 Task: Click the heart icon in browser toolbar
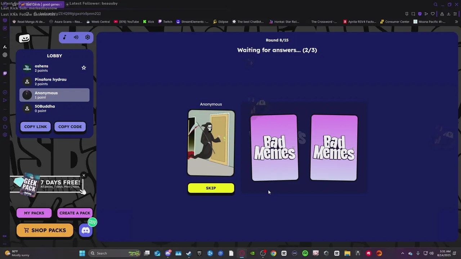(x=433, y=14)
